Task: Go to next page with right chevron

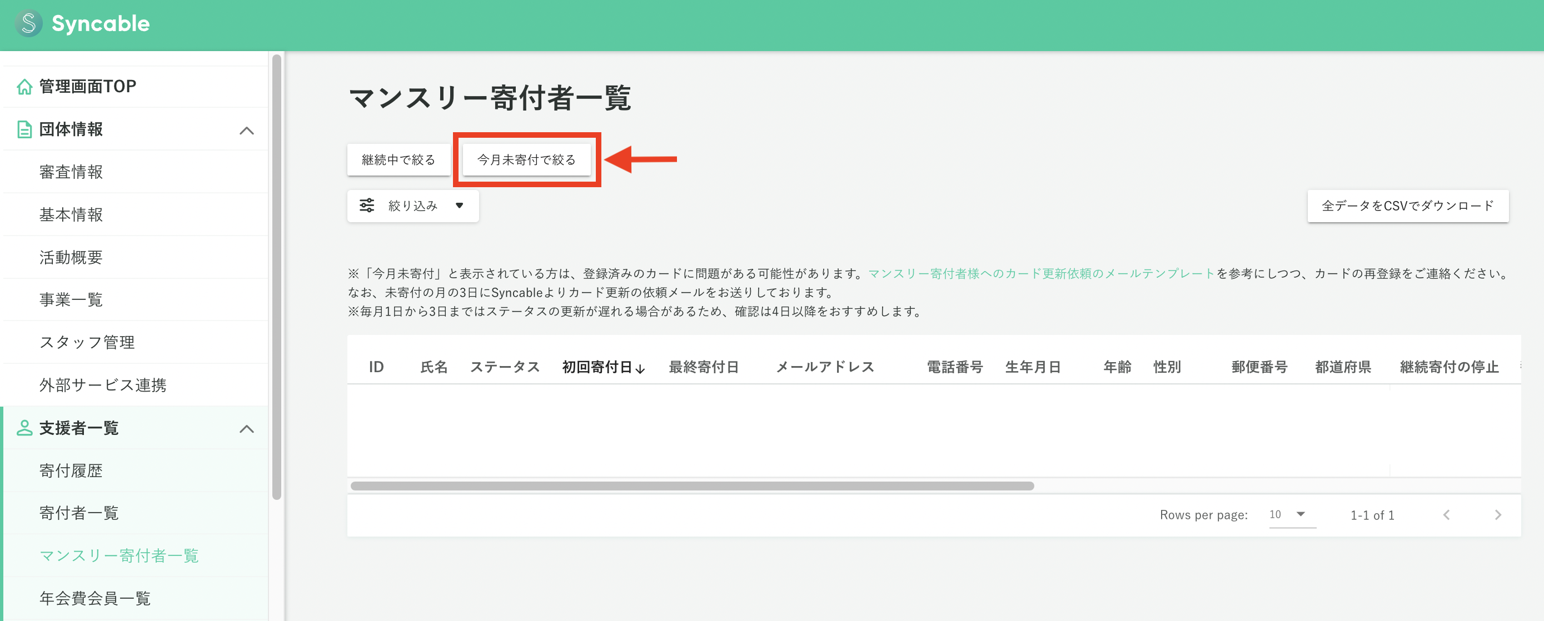Action: (x=1498, y=514)
